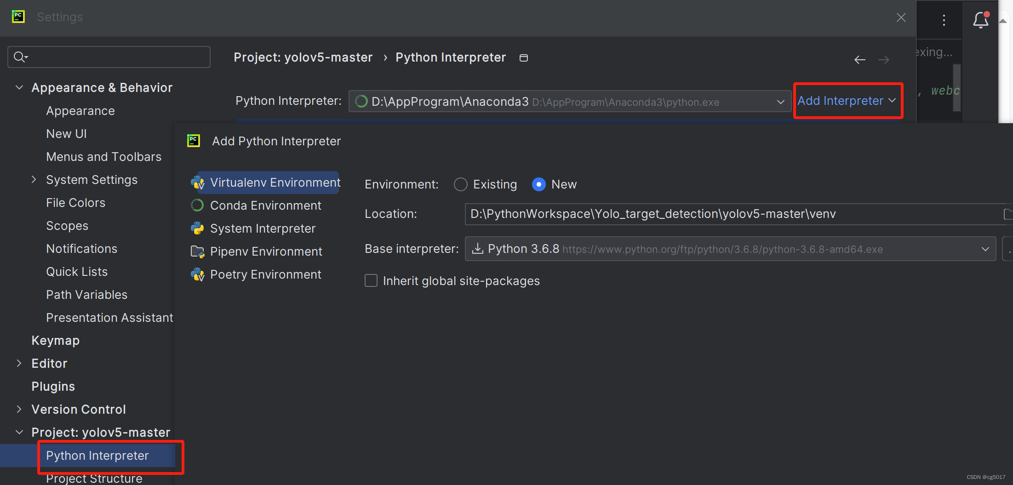Click the Add Interpreter link
The image size is (1013, 485).
(847, 101)
